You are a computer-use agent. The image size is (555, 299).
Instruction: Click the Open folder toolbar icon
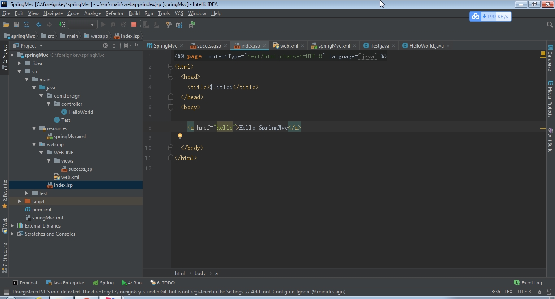point(6,24)
